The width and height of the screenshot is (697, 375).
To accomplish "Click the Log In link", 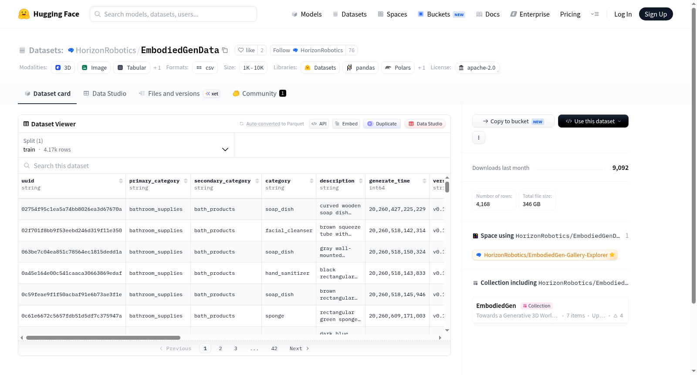I will tap(623, 14).
